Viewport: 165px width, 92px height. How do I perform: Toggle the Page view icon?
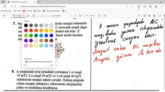coord(105,16)
